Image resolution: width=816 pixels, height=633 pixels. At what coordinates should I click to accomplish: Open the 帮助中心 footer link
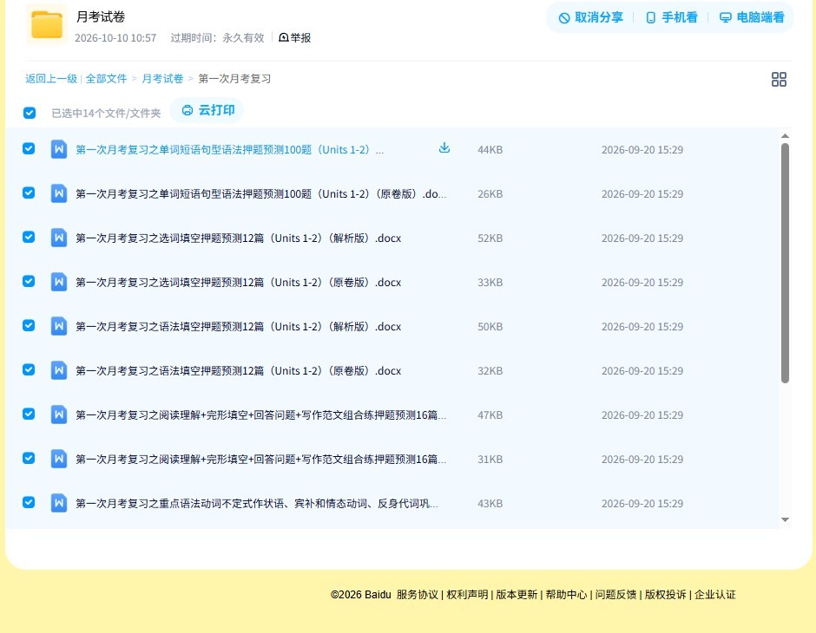566,595
